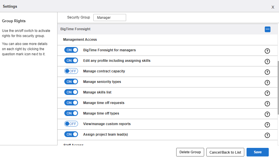This screenshot has height=157, width=279.
Task: Turn on View/manage custom reports toggle
Action: [x=71, y=124]
